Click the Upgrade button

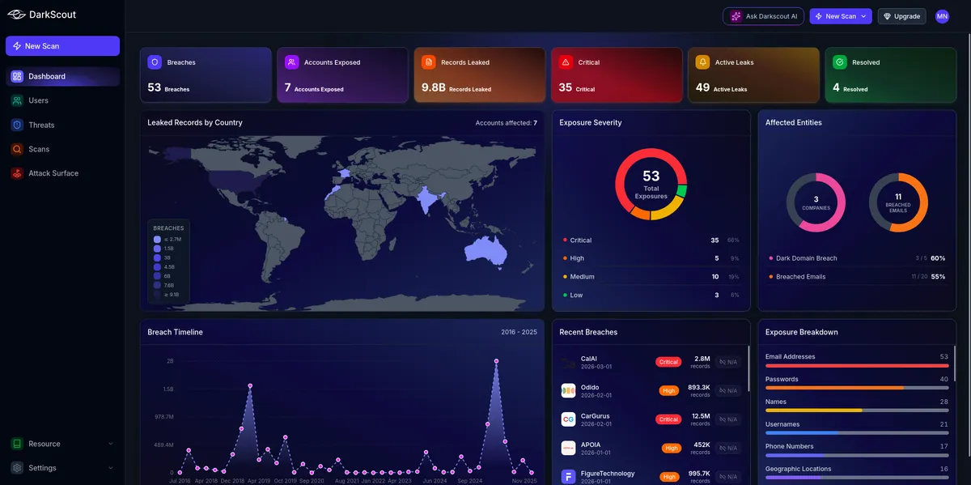(901, 16)
